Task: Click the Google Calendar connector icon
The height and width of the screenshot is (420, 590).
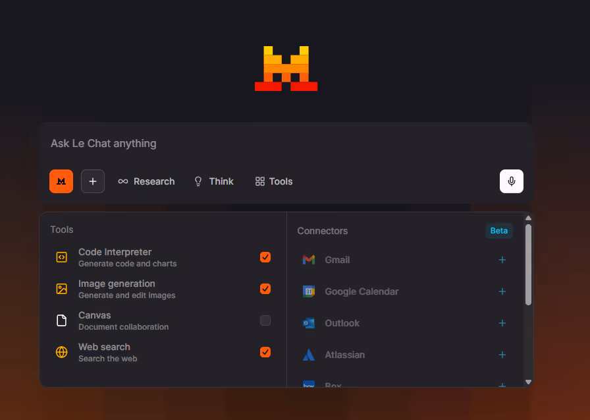Action: coord(308,291)
